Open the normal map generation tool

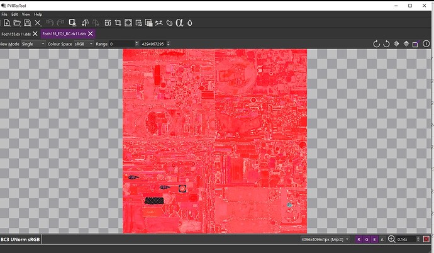(x=159, y=23)
